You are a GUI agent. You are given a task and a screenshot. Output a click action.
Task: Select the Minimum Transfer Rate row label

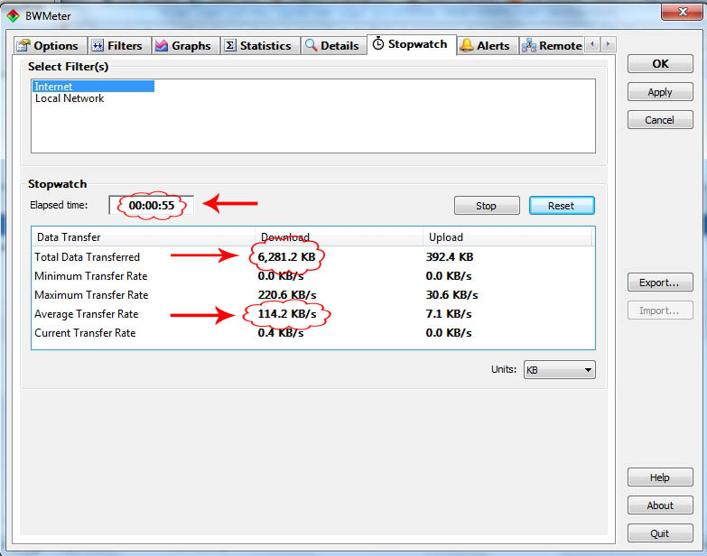click(x=90, y=276)
